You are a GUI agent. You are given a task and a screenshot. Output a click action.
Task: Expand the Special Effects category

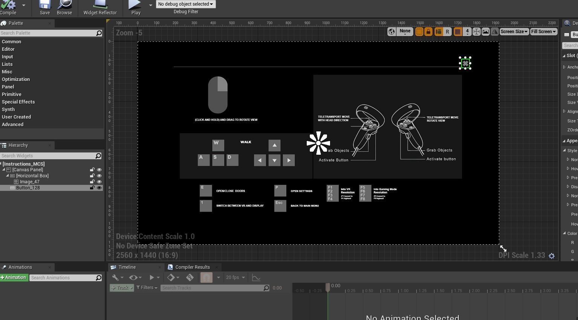click(x=18, y=102)
